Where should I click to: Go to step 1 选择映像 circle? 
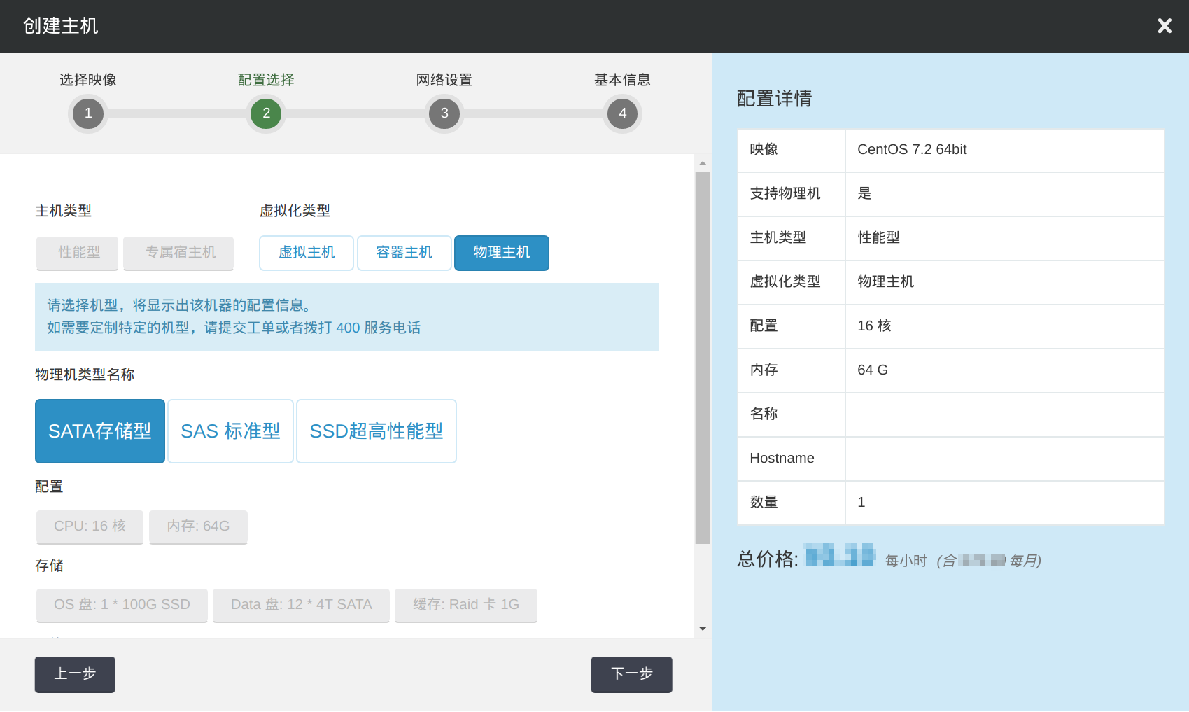[88, 113]
